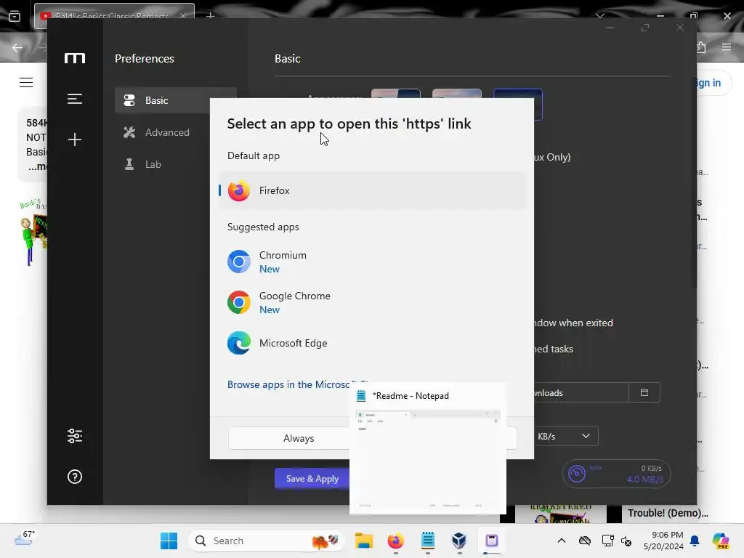Click Firefox back arrow button
The image size is (744, 558).
[x=17, y=47]
